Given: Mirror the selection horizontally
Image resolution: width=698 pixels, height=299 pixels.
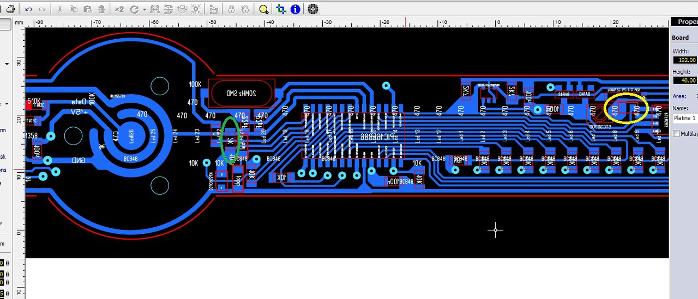Looking at the screenshot, I should (155, 9).
